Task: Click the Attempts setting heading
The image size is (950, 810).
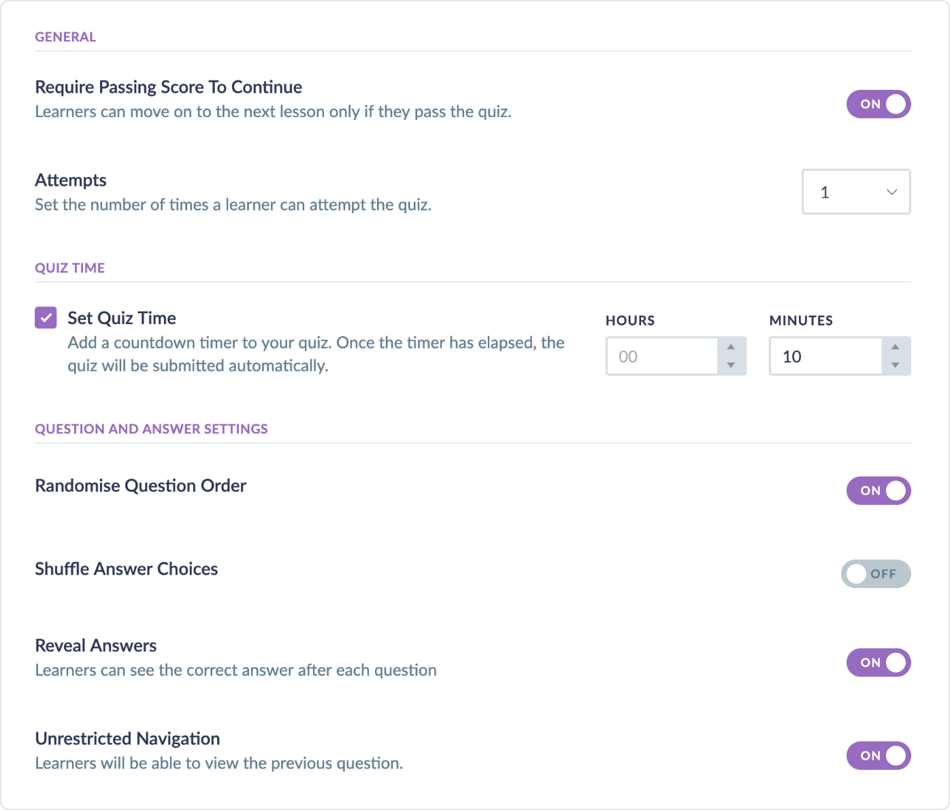Action: tap(71, 180)
